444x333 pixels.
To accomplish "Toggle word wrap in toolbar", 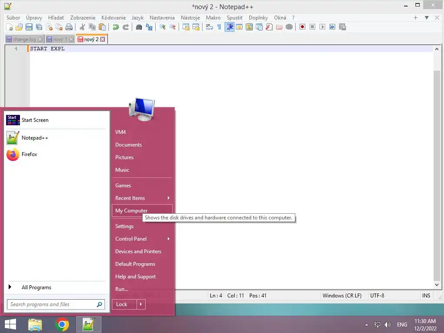I will 209,27.
